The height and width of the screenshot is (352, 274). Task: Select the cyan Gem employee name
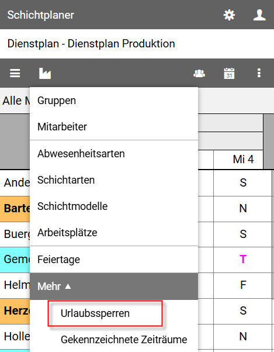click(x=15, y=260)
